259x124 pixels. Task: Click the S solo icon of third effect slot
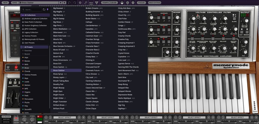136,117
